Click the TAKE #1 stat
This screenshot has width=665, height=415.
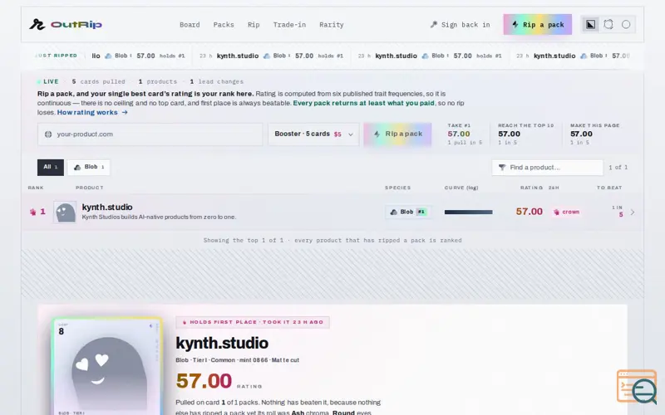465,134
